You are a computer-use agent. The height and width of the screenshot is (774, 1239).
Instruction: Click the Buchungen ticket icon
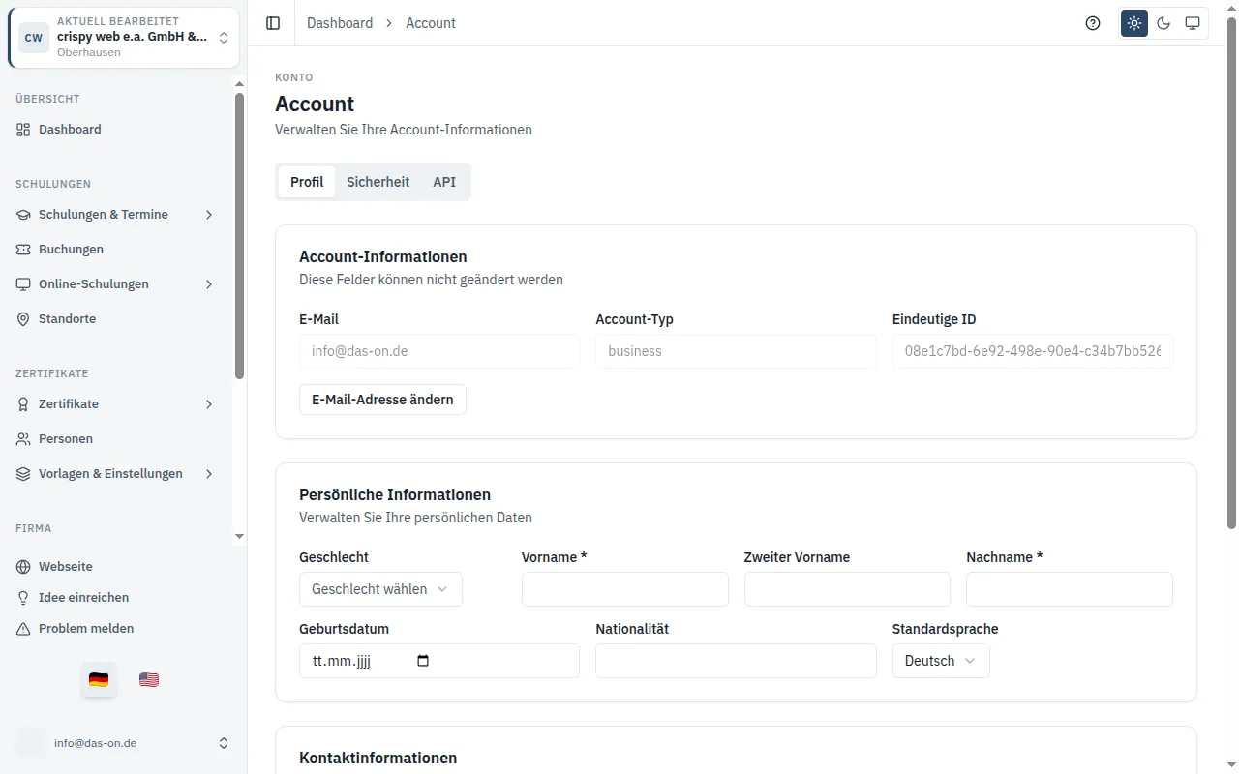coord(23,250)
